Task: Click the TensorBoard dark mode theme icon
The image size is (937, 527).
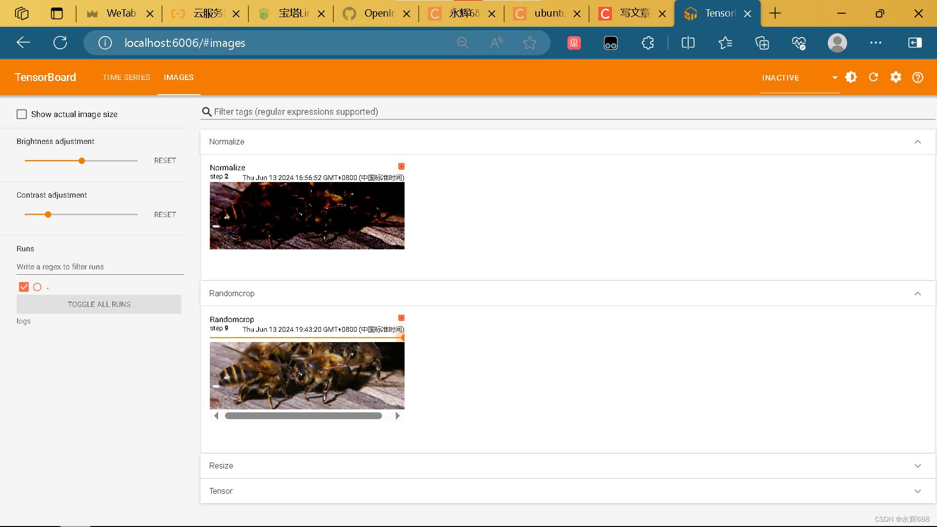Action: [x=851, y=77]
